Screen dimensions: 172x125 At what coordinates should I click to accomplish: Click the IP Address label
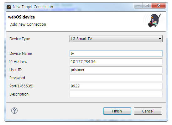(x=18, y=62)
